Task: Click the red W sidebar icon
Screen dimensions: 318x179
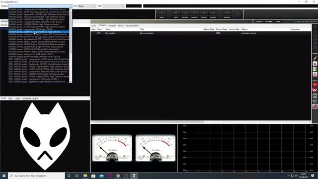Action: (x=315, y=90)
